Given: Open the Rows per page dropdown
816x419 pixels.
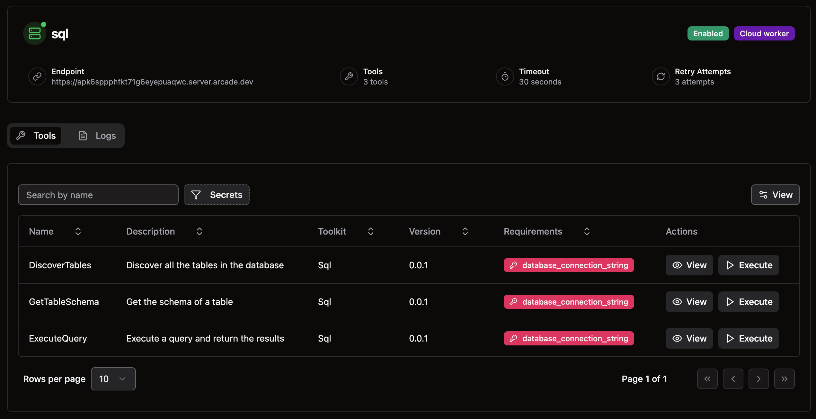Looking at the screenshot, I should tap(113, 379).
